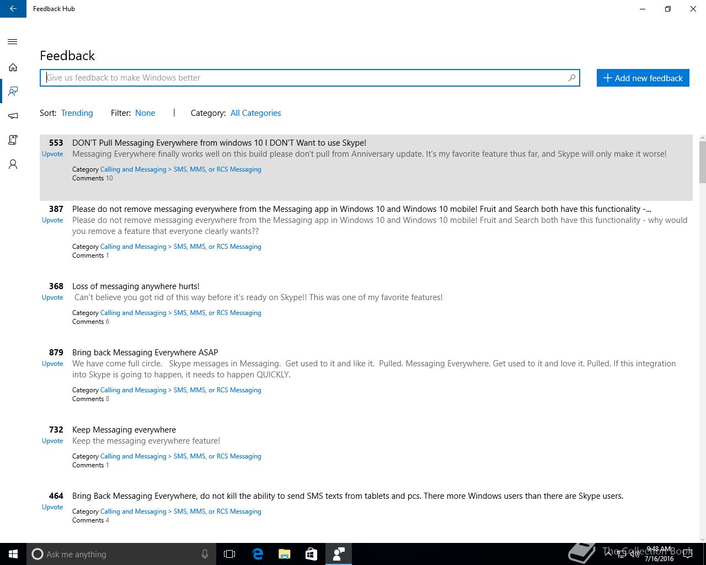This screenshot has width=706, height=565.
Task: Click Feedback Hub taskbar icon
Action: click(339, 554)
